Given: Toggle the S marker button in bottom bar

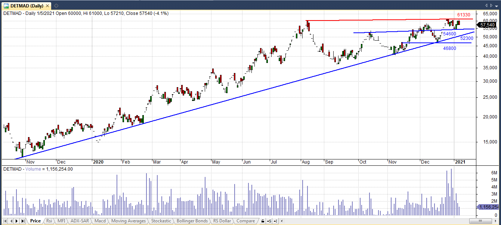Looking at the screenshot, I should (269, 221).
